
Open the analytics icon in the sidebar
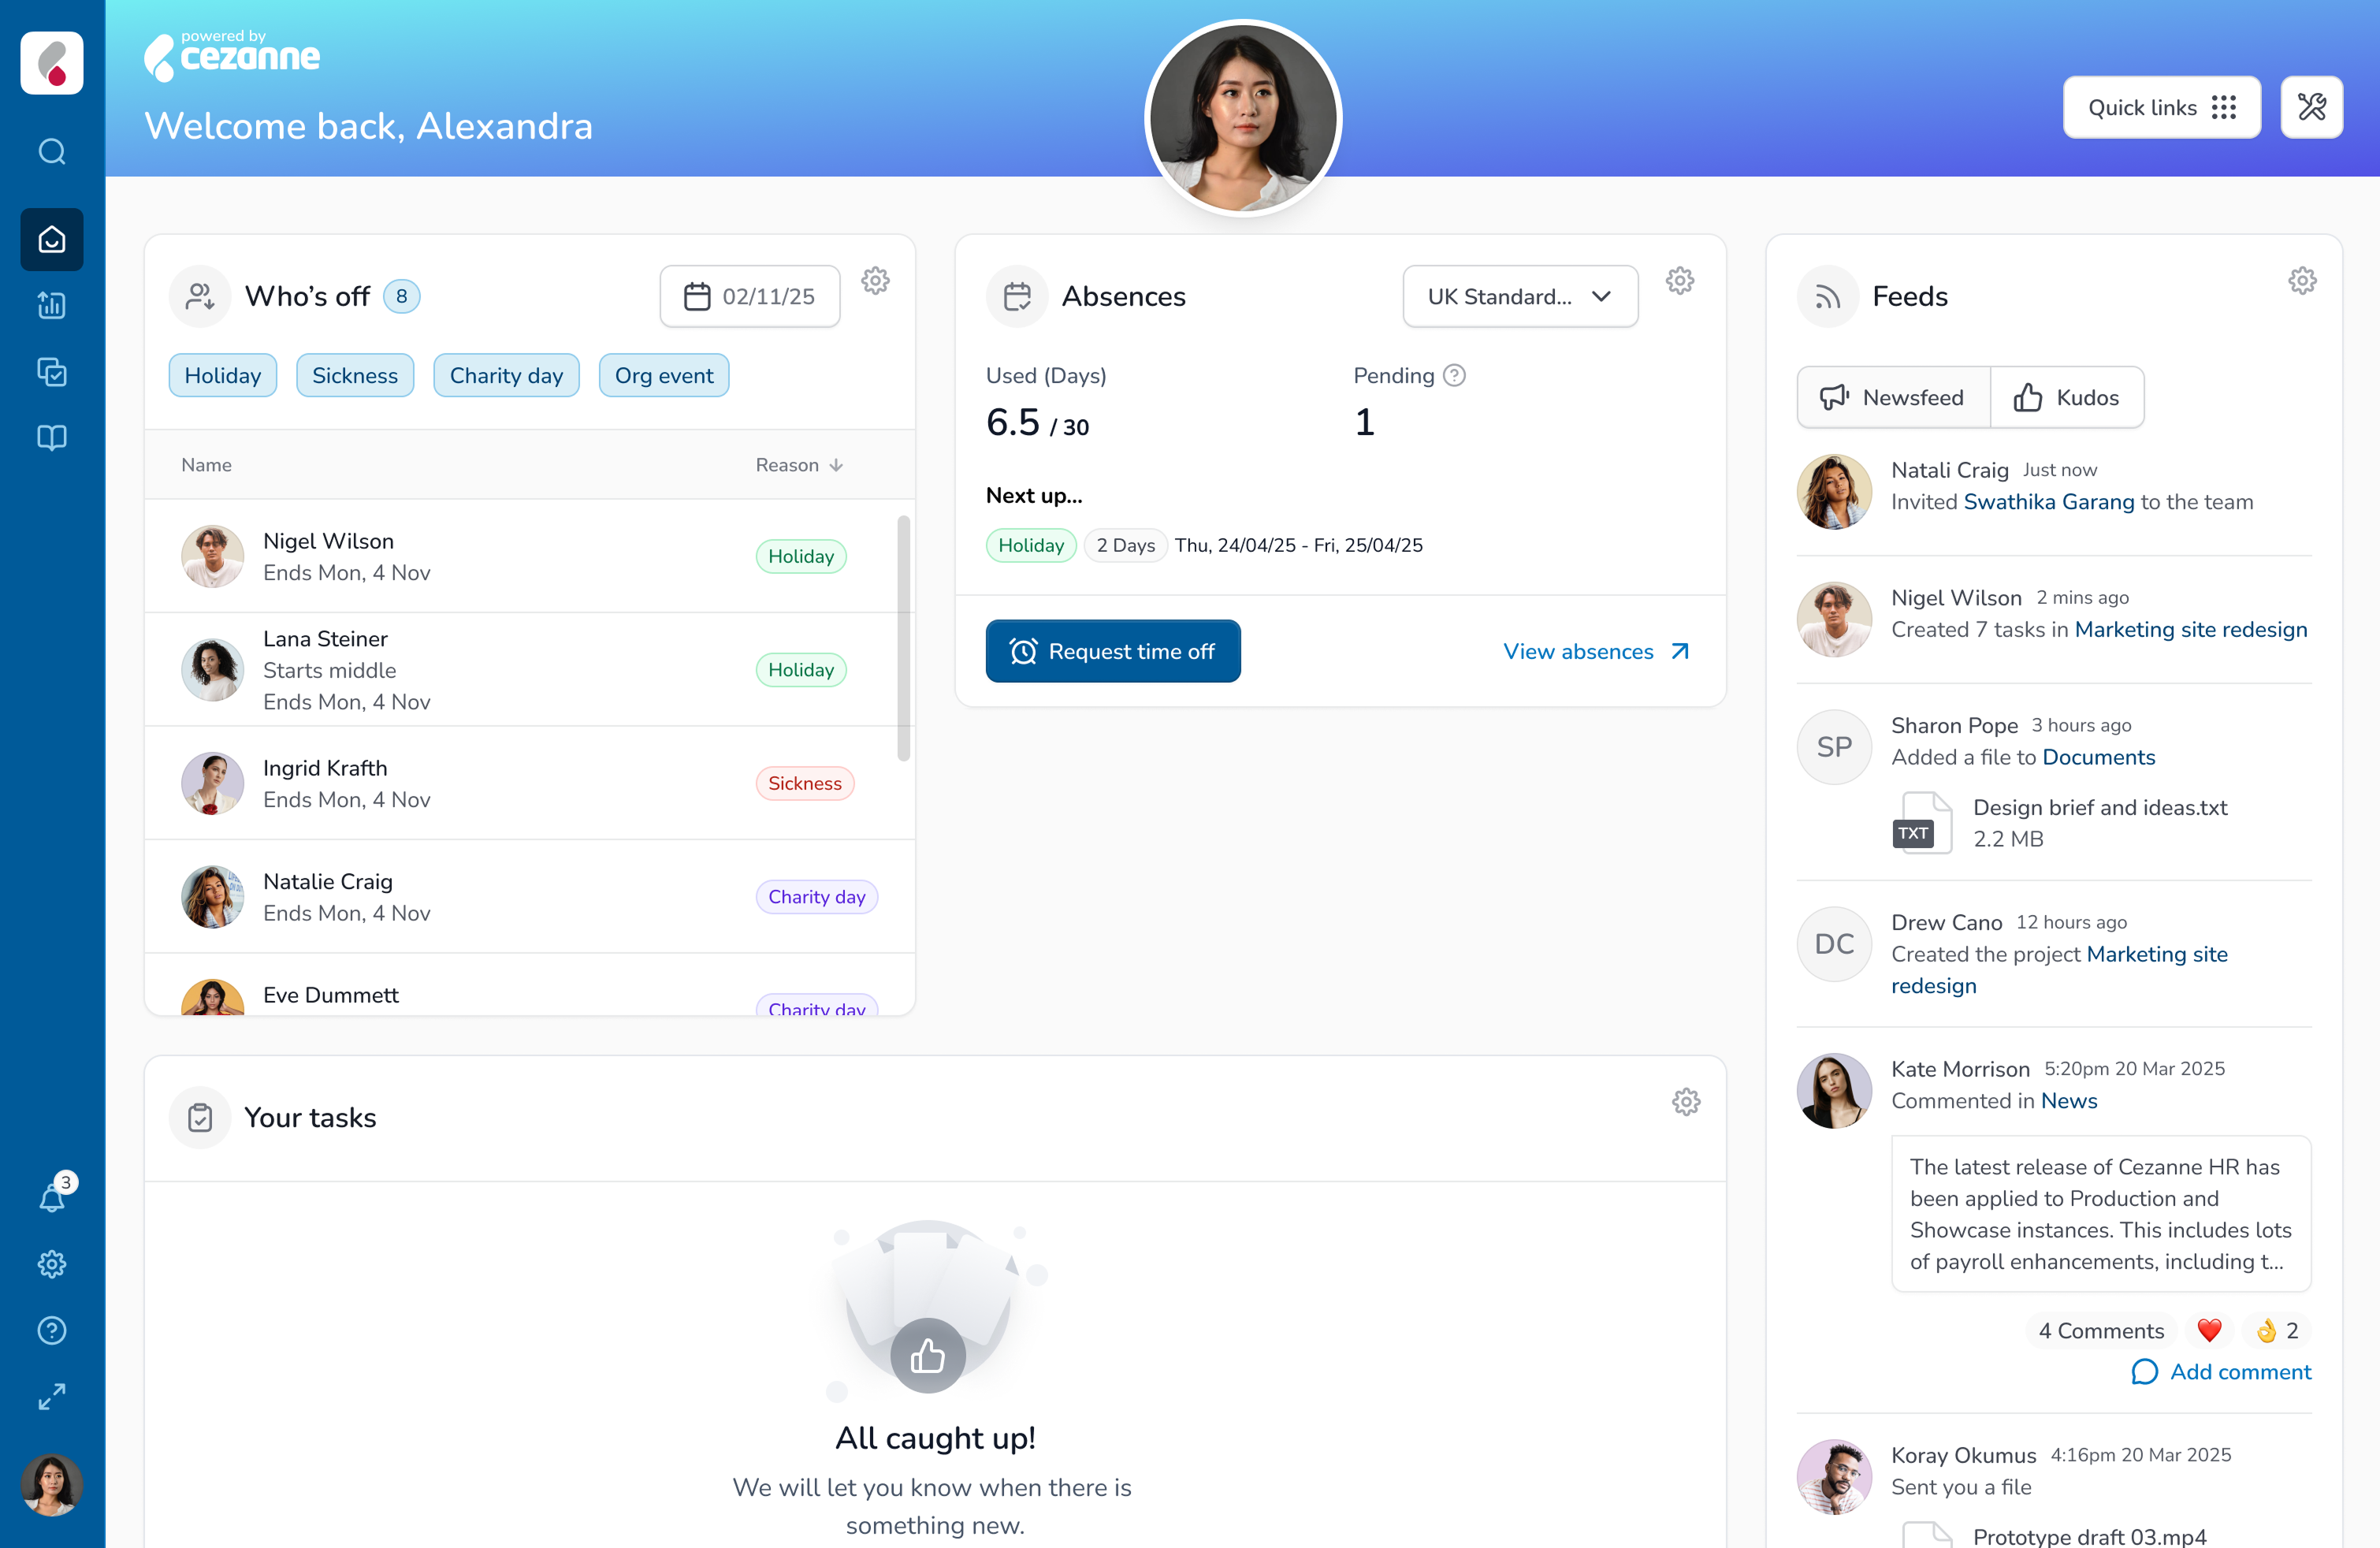pos(51,306)
